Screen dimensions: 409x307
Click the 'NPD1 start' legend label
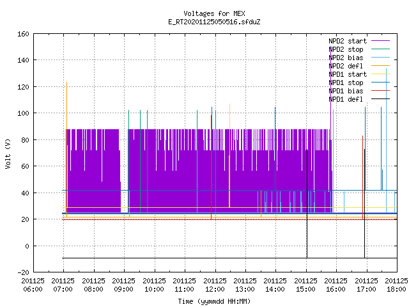coord(348,74)
